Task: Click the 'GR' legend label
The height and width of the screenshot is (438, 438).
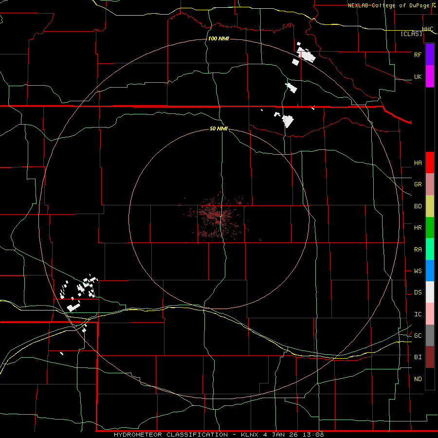Action: pos(418,184)
